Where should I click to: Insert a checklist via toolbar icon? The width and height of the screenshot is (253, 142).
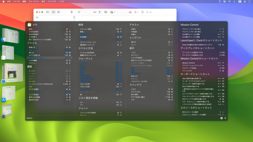[100, 12]
